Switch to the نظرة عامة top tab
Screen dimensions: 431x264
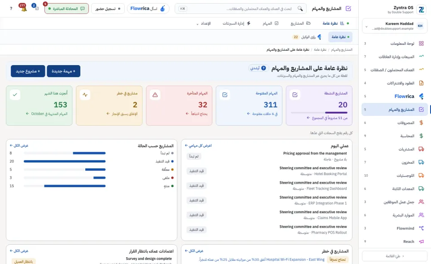(336, 23)
